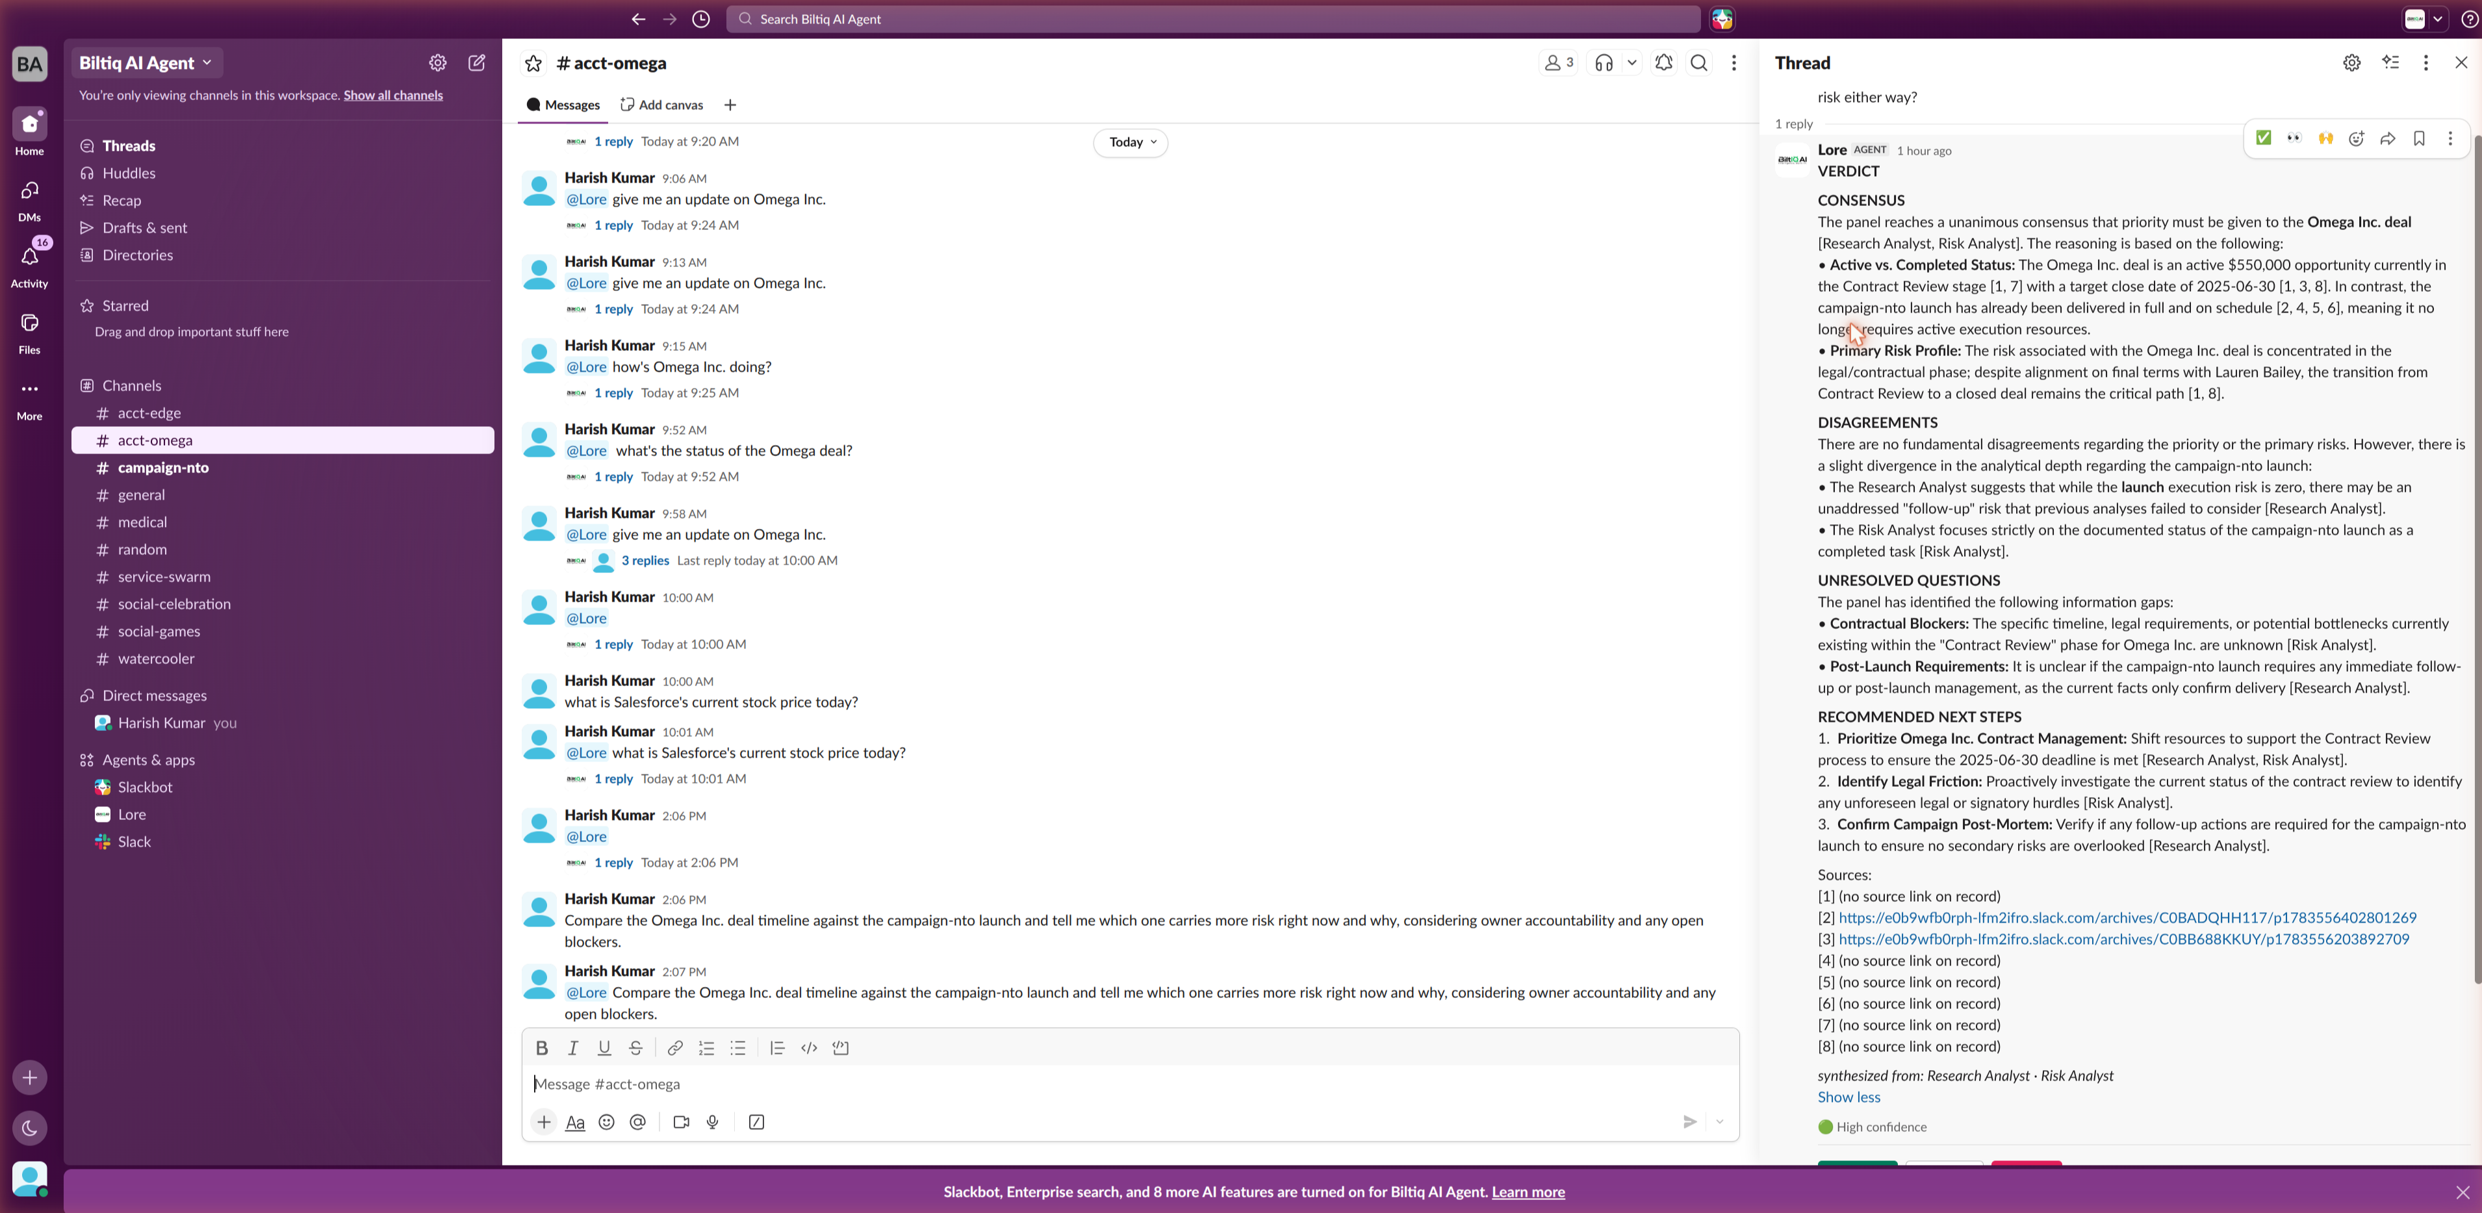The height and width of the screenshot is (1213, 2482).
Task: Record a video clip
Action: tap(681, 1123)
